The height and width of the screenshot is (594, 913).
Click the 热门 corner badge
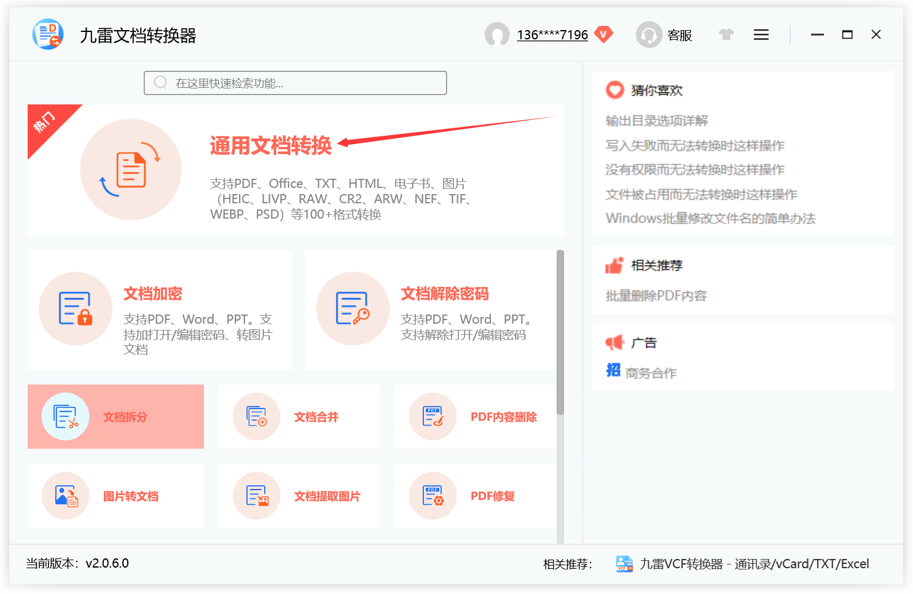(46, 122)
